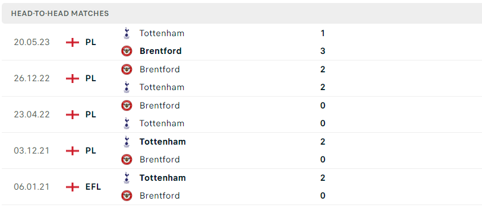
Task: Click England flag next to 23.04.22 match
Action: (x=73, y=114)
